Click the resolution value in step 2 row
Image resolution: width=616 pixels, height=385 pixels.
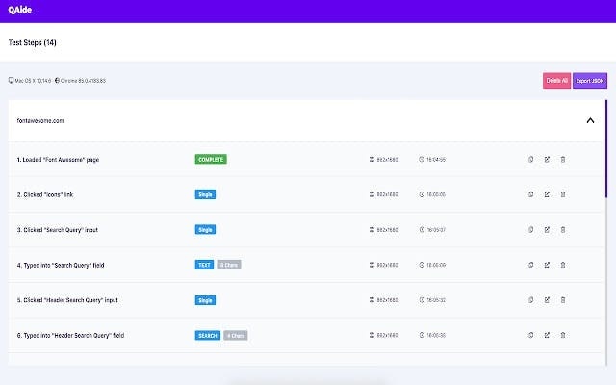click(387, 194)
